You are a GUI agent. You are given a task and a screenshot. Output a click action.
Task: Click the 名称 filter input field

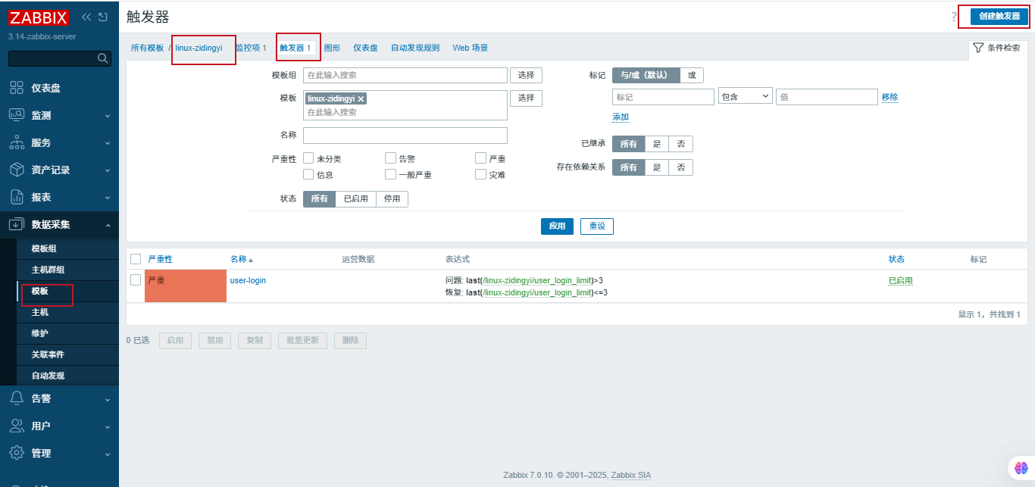click(x=405, y=136)
